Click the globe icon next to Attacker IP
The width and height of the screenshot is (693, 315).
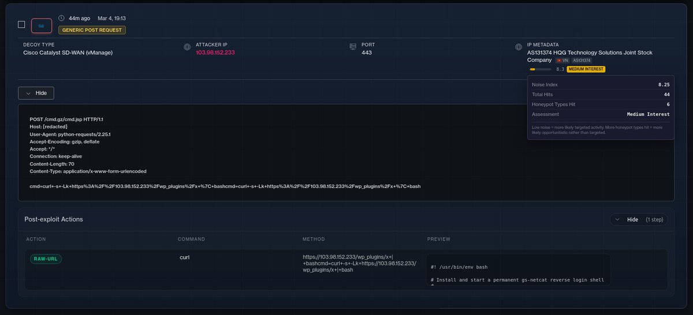(187, 47)
